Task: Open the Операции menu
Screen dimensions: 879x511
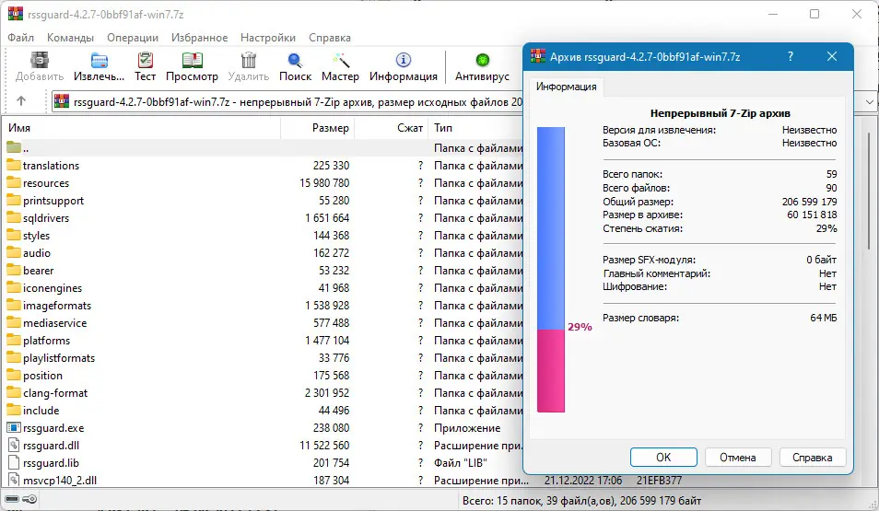Action: [x=133, y=38]
